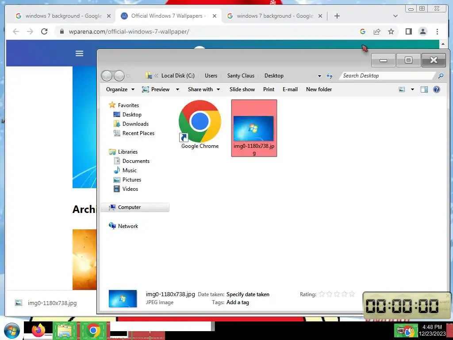Open new tab with plus button
The width and height of the screenshot is (453, 340).
(337, 16)
